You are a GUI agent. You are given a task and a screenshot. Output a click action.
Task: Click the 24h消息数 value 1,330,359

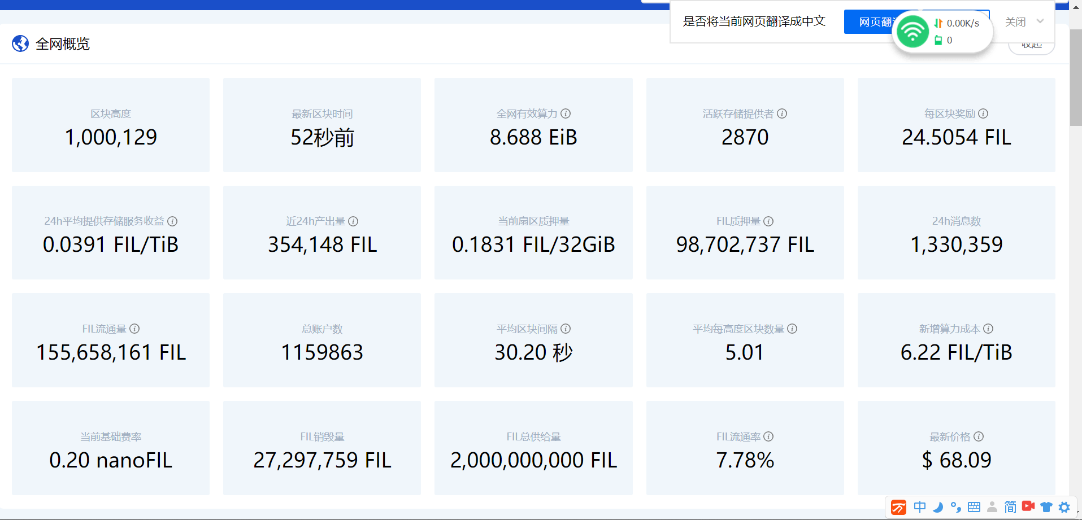(957, 244)
